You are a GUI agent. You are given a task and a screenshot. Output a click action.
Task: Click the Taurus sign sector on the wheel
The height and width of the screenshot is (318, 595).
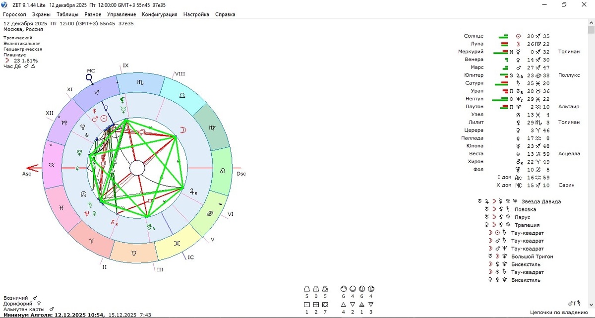[134, 253]
